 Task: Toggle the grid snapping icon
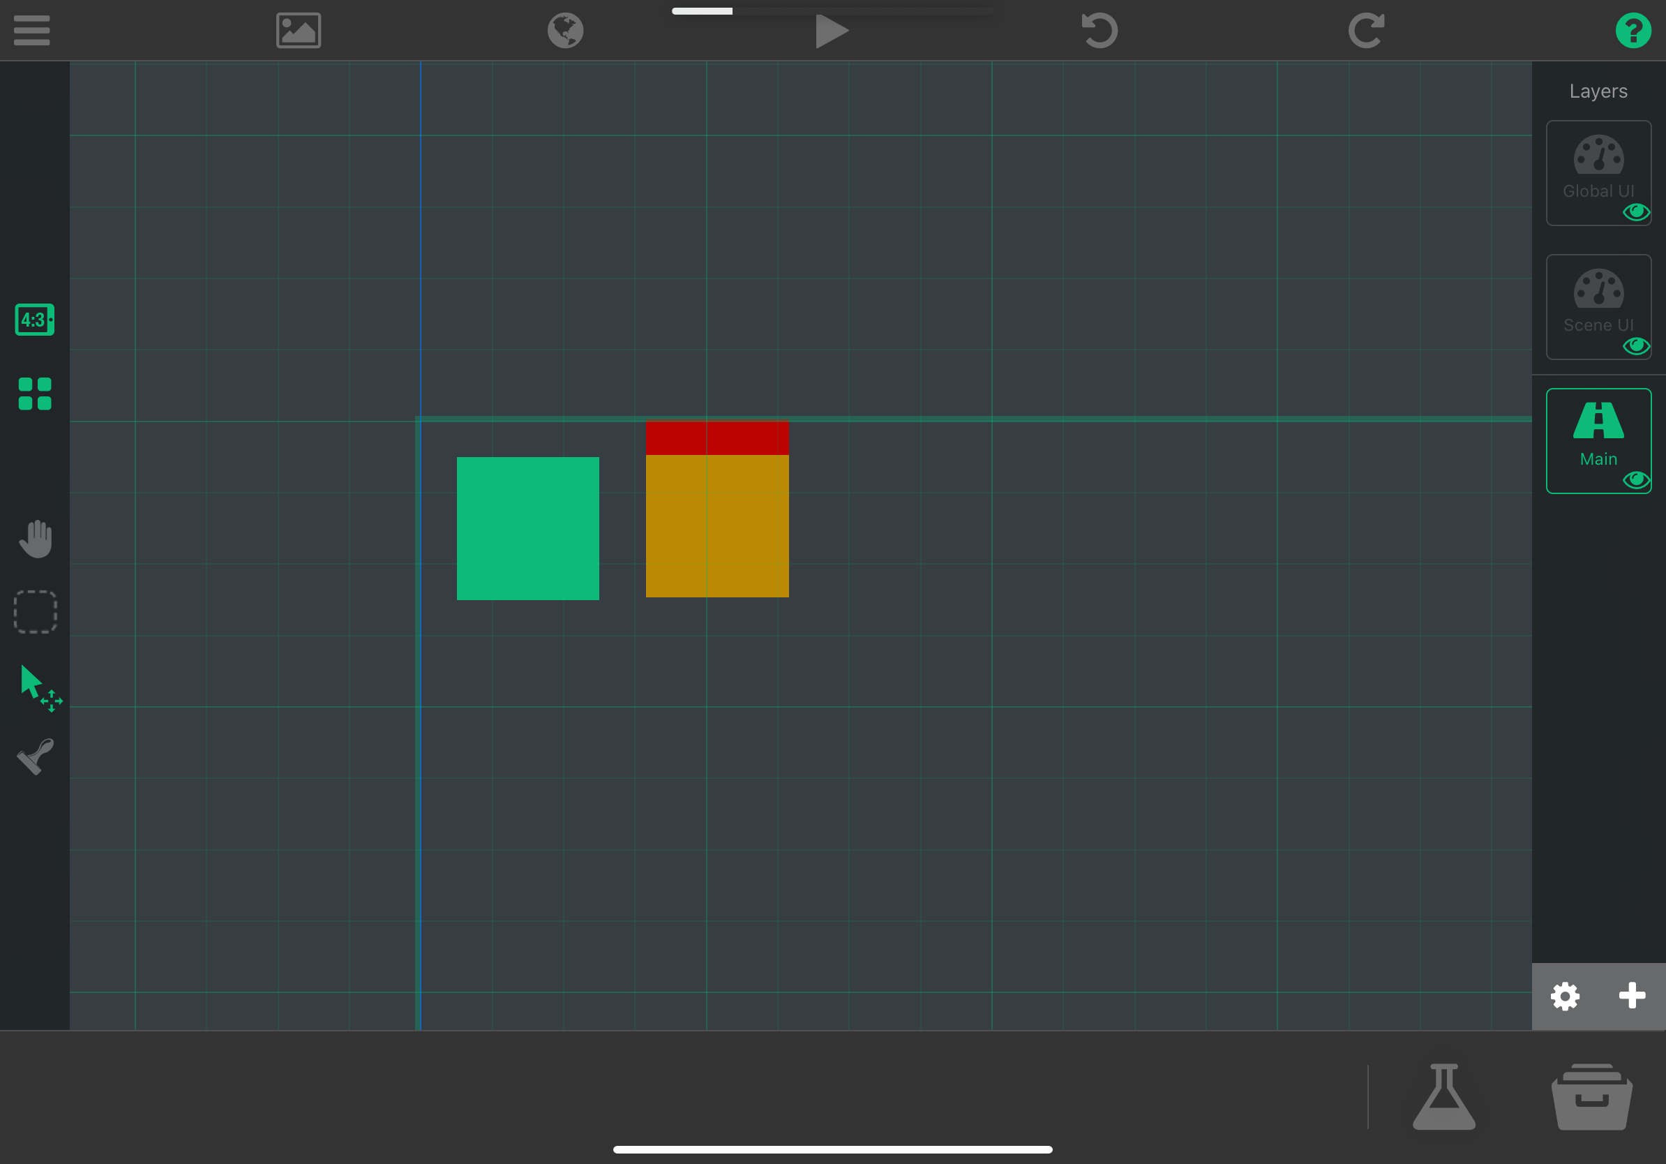tap(35, 394)
